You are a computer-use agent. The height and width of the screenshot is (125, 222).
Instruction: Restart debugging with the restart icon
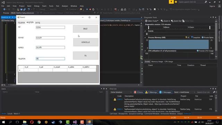(93, 9)
